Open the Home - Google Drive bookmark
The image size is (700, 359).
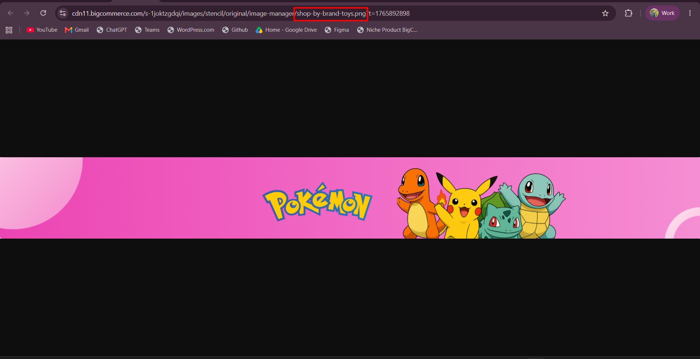pyautogui.click(x=286, y=30)
